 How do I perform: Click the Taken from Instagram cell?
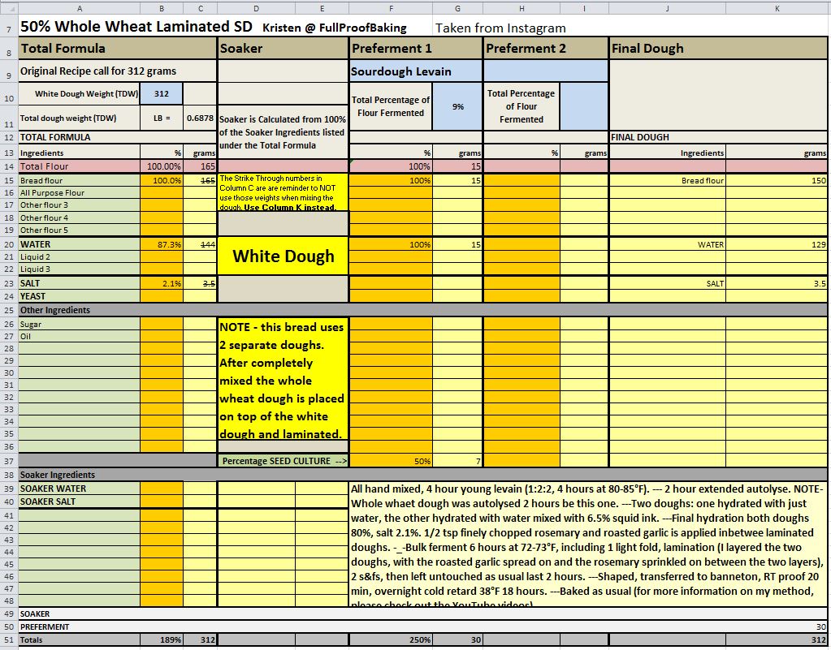500,28
